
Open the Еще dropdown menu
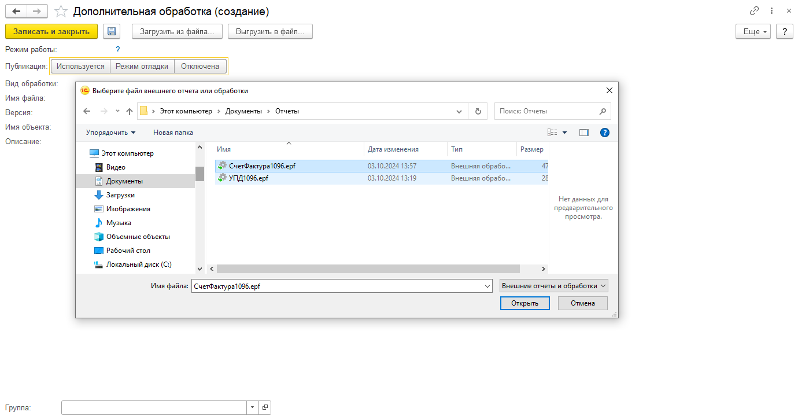(753, 32)
